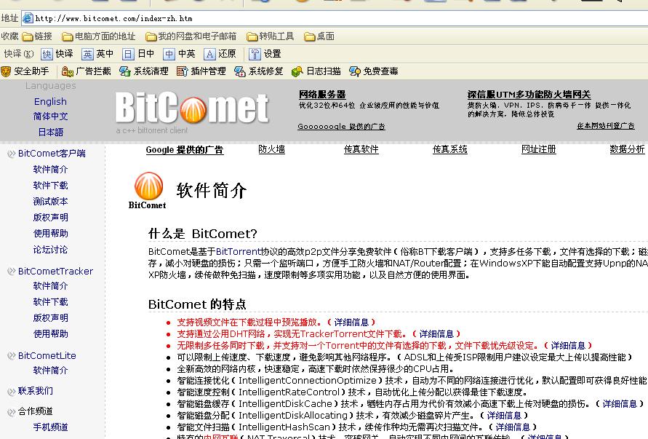Open 详细信息 for DHT network feature
Image resolution: width=648 pixels, height=439 pixels.
point(436,333)
